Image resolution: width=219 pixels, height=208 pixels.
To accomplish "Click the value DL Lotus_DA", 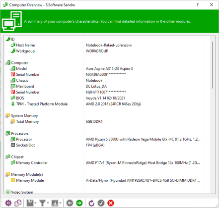I will [x=96, y=86].
